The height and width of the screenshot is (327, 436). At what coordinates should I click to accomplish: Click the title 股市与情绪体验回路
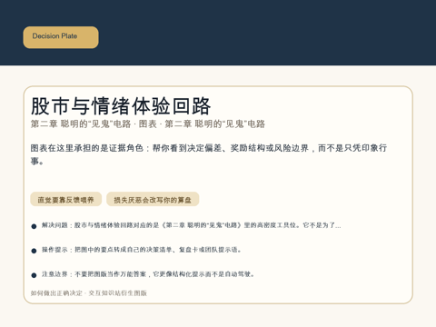click(x=121, y=106)
